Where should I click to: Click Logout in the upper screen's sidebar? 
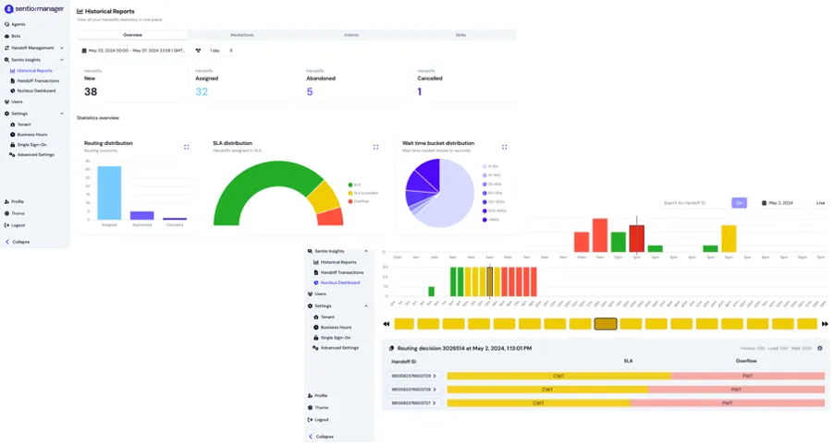[x=15, y=225]
